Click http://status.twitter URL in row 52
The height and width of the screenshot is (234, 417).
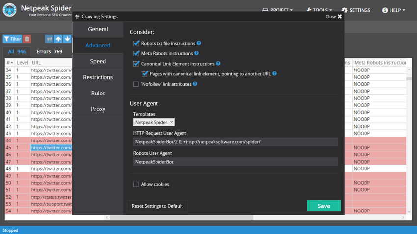pos(51,197)
